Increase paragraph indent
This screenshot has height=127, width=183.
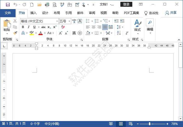(x=122, y=21)
